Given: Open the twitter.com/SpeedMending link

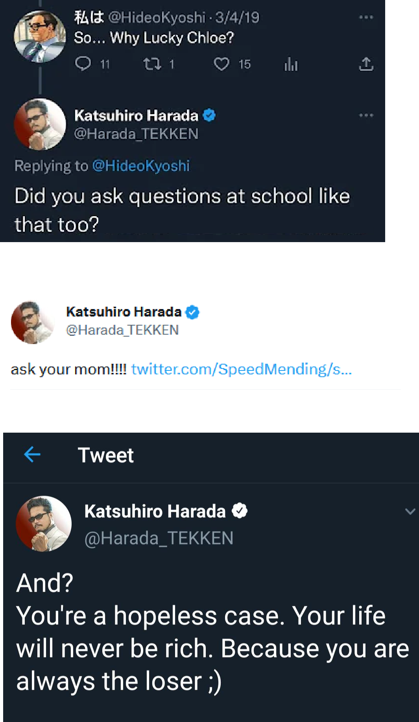Looking at the screenshot, I should click(241, 369).
